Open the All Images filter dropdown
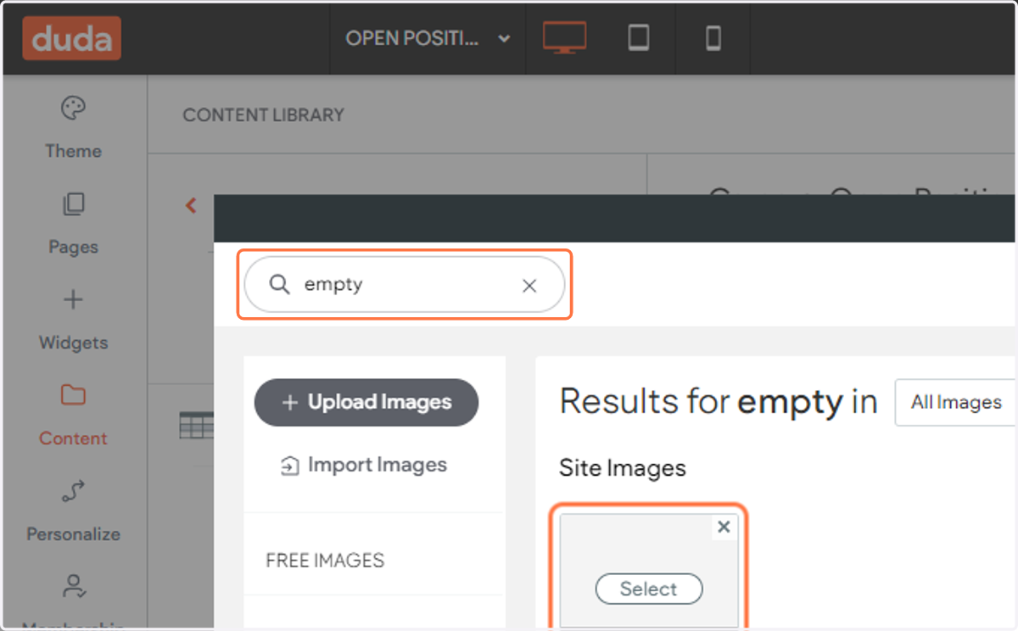Viewport: 1018px width, 631px height. click(956, 402)
